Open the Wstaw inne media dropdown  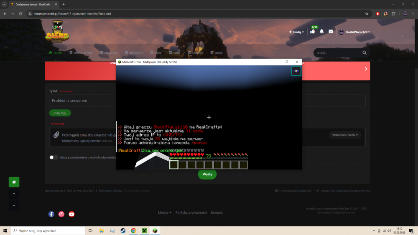pyautogui.click(x=345, y=135)
